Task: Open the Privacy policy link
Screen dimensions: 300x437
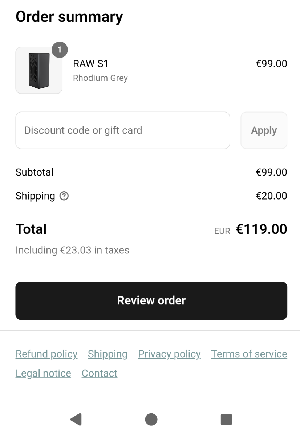Action: pyautogui.click(x=169, y=354)
